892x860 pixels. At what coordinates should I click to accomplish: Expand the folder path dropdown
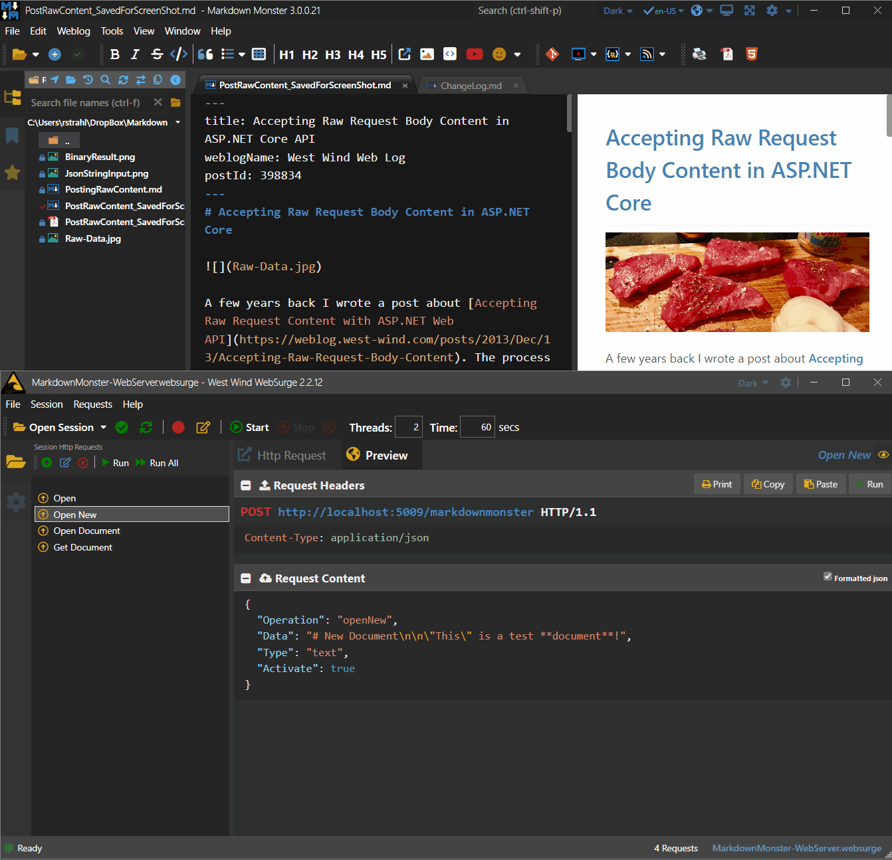177,122
